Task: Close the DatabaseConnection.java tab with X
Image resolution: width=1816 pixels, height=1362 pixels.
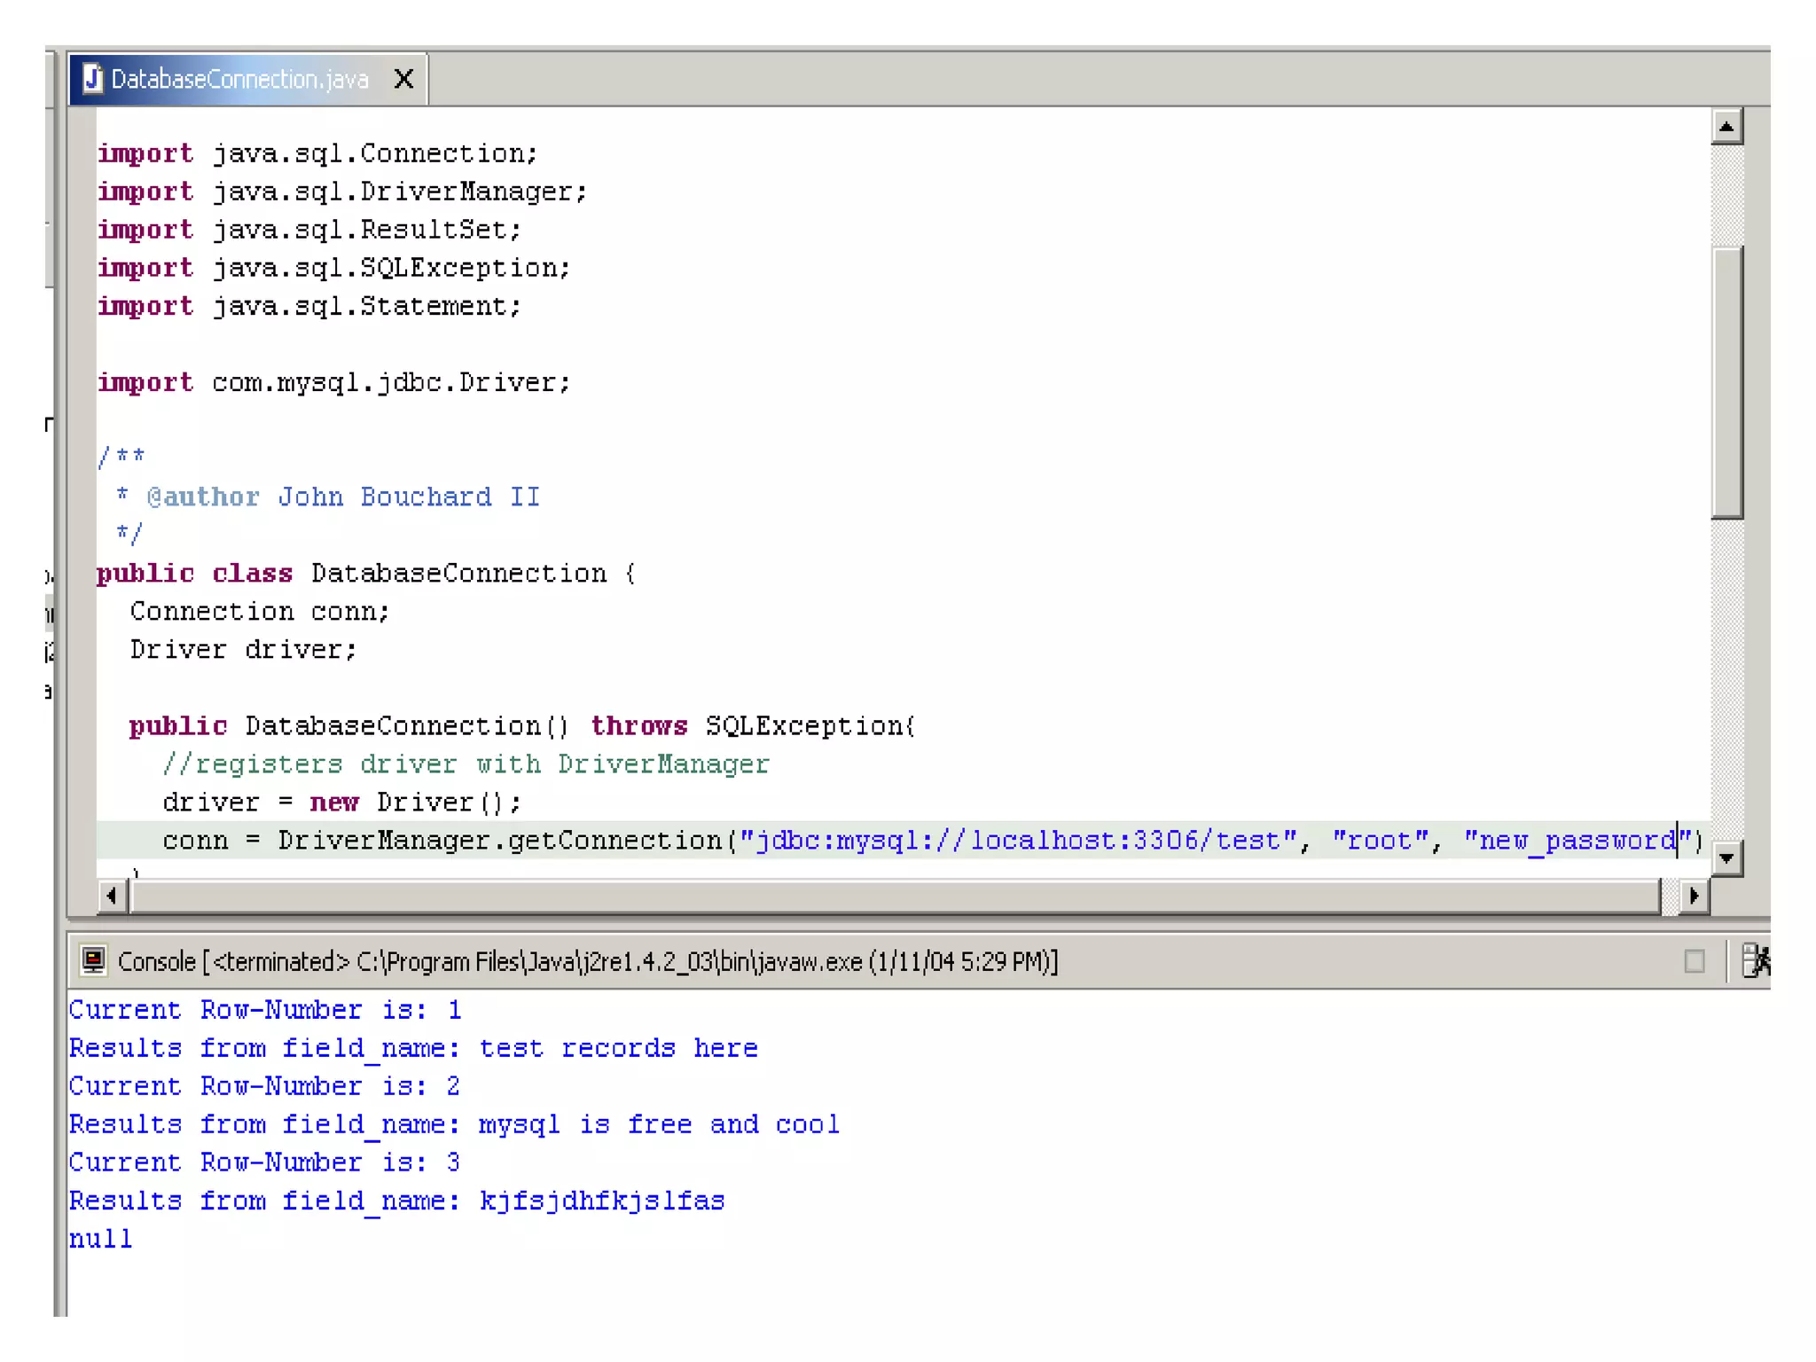Action: coord(403,79)
